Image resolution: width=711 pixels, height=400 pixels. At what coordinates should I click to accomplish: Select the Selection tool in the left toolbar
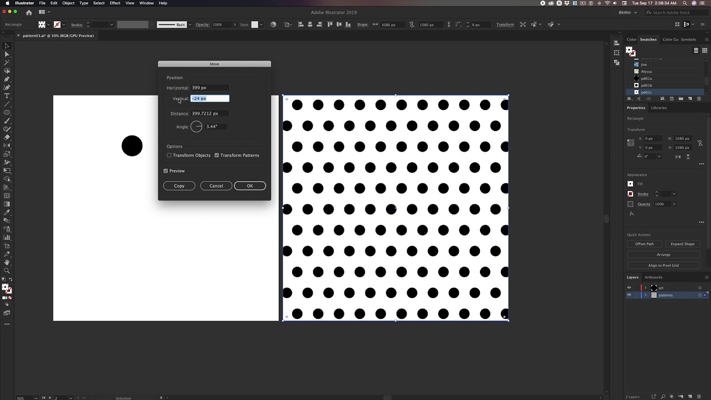tap(7, 46)
